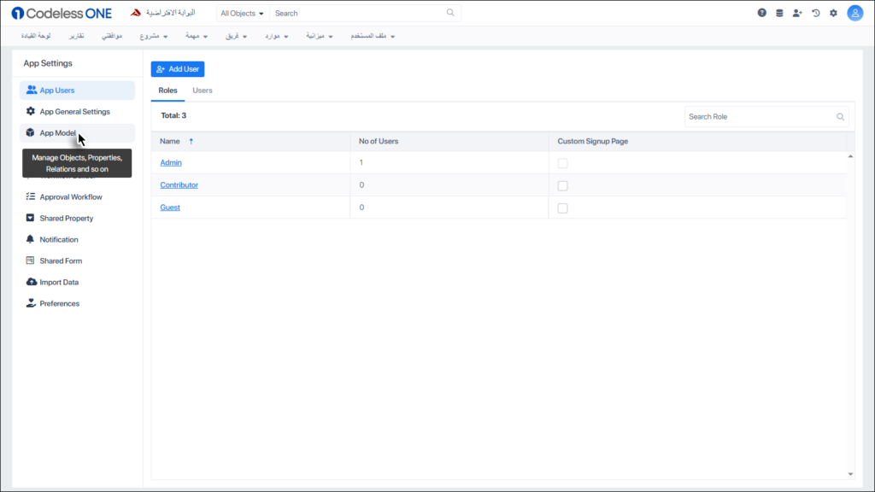Click the red app logo beside Arabic title

pyautogui.click(x=136, y=13)
